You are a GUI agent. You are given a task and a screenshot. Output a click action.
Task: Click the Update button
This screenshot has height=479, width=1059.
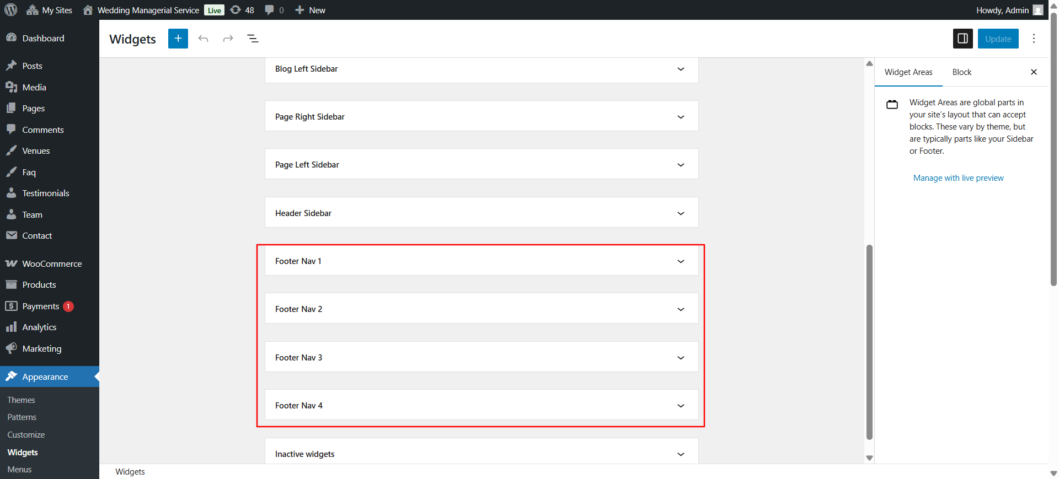pos(998,39)
